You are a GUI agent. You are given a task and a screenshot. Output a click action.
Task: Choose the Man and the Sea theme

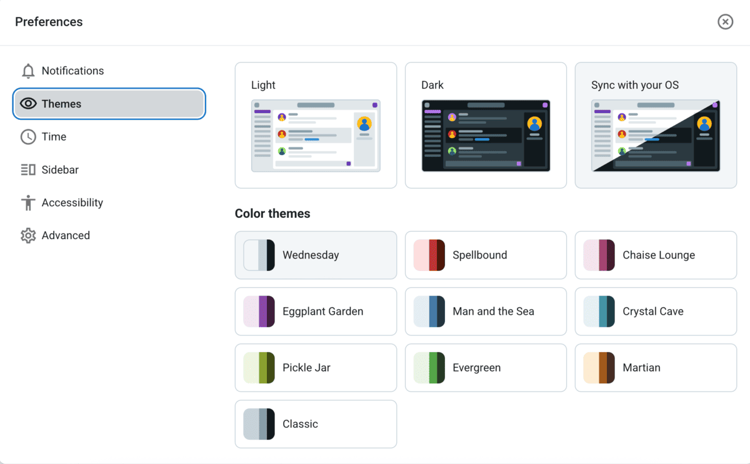[486, 311]
